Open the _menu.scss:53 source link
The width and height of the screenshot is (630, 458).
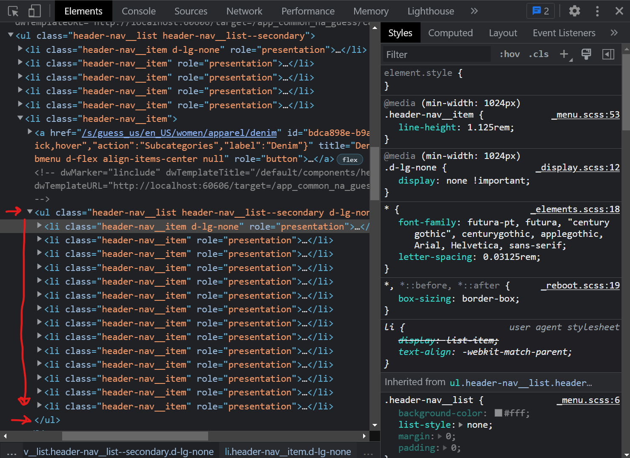click(x=585, y=115)
